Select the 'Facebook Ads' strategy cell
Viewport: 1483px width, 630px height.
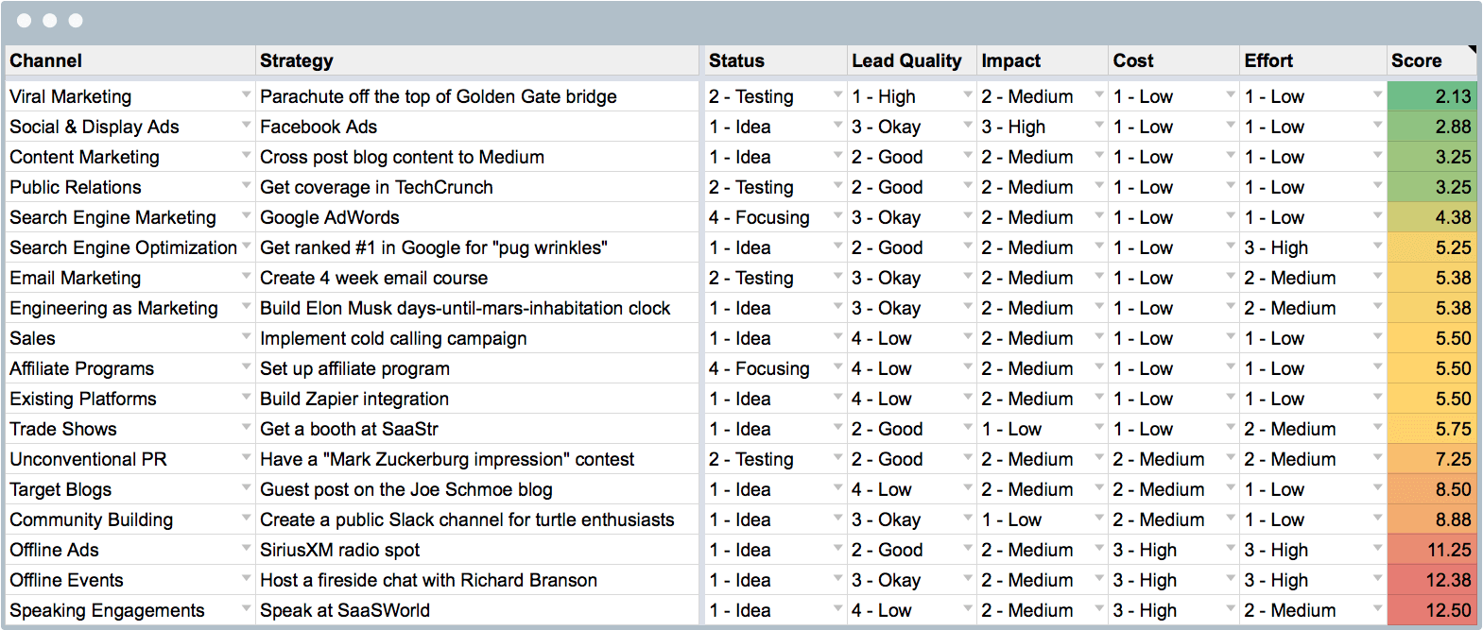tap(477, 127)
